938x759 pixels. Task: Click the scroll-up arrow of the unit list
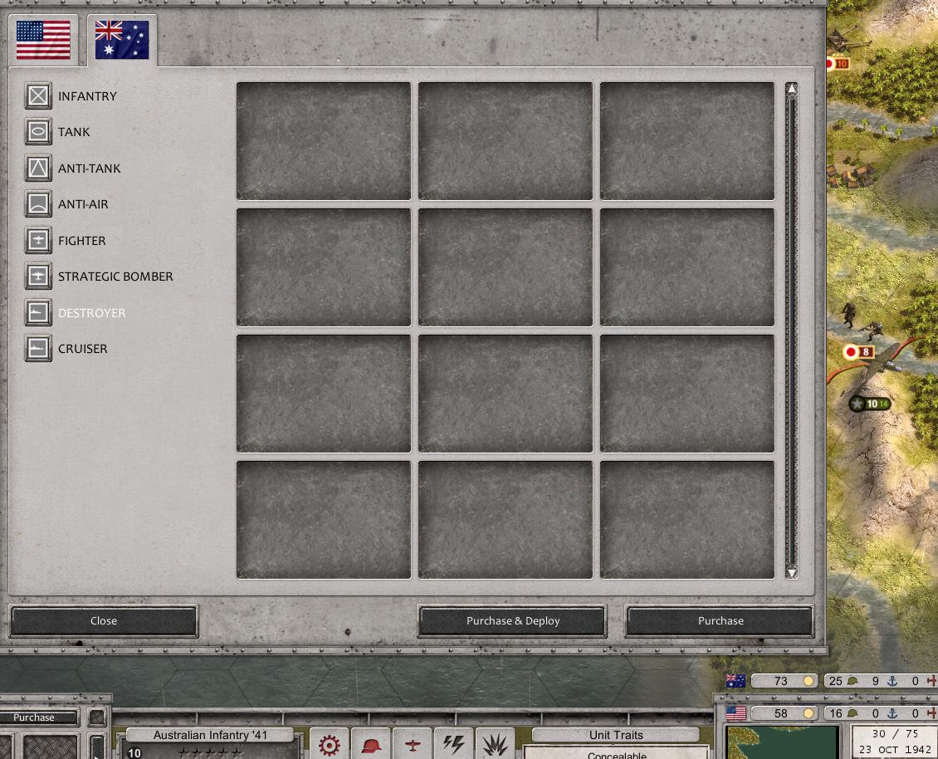click(791, 89)
